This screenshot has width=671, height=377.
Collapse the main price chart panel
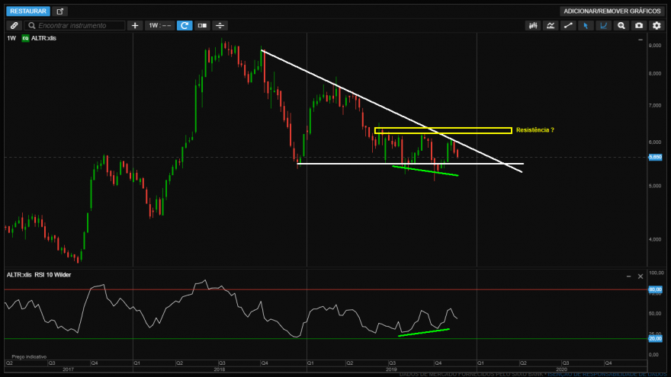coord(640,40)
